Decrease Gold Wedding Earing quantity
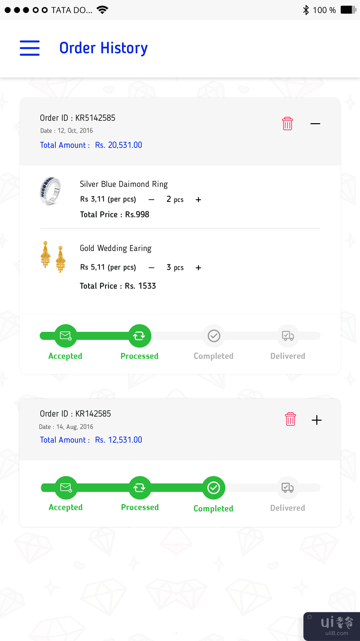The height and width of the screenshot is (641, 360). pyautogui.click(x=151, y=268)
